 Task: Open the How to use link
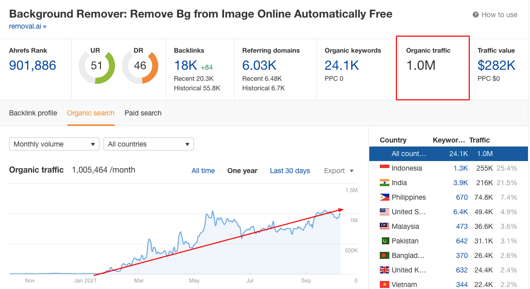click(499, 15)
